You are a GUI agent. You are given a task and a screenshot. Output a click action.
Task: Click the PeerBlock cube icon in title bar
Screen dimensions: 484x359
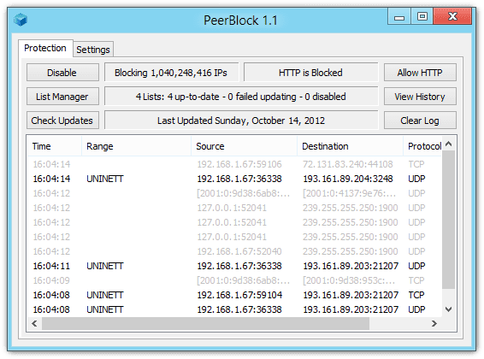(21, 20)
